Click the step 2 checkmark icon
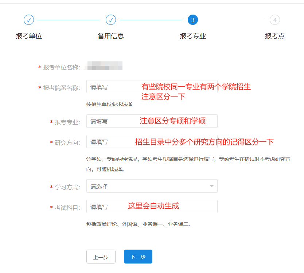The height and width of the screenshot is (273, 304). pos(111,20)
